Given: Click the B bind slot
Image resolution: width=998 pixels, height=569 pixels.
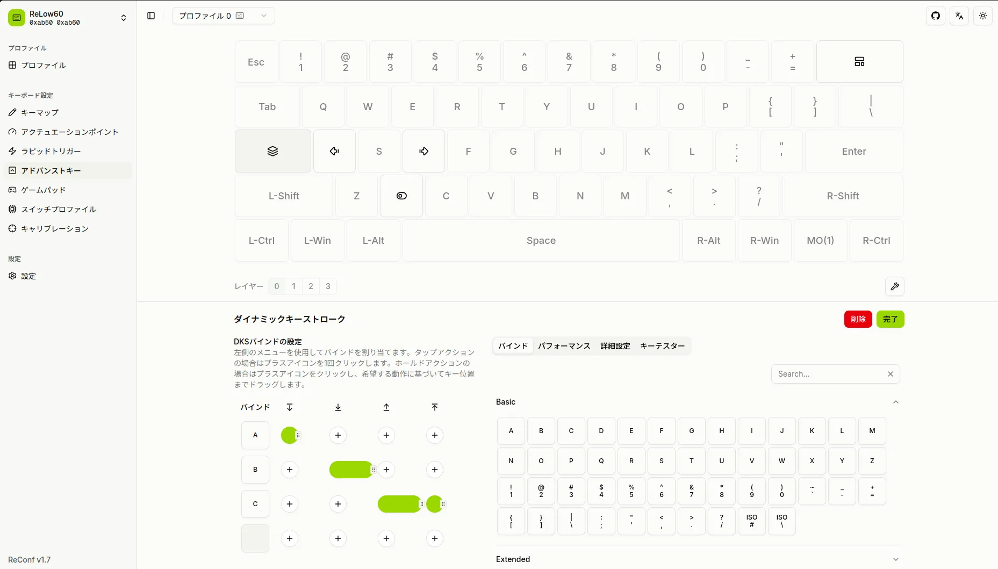Looking at the screenshot, I should click(x=255, y=470).
